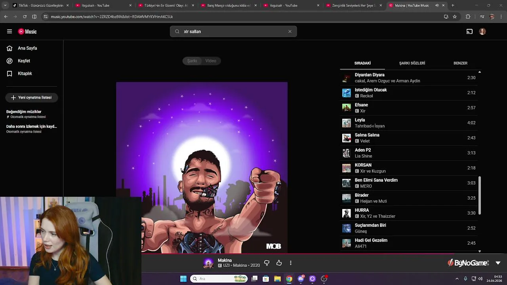Click the Makina album artwork
507x285 pixels.
202,167
